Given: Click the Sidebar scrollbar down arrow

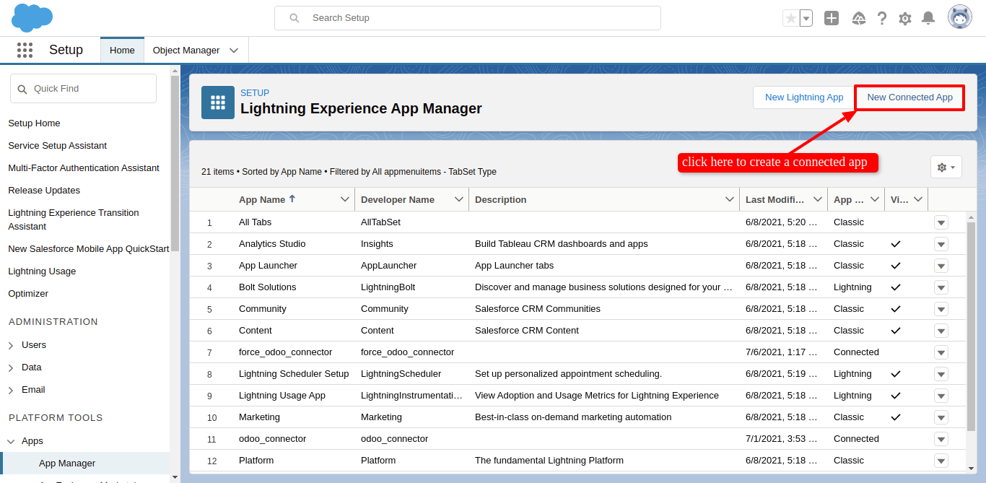Looking at the screenshot, I should click(x=175, y=477).
